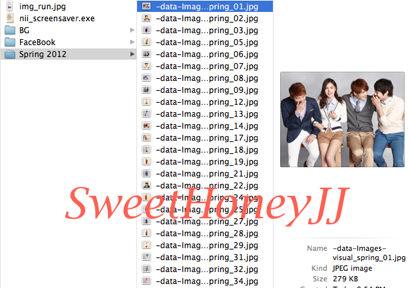The height and width of the screenshot is (288, 410).
Task: Select file name ending pring_28.jpg
Action: [x=207, y=234]
